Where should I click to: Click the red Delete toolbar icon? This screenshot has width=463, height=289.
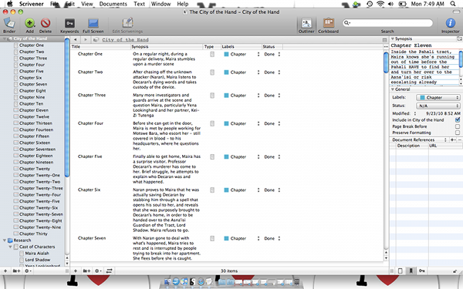pyautogui.click(x=46, y=23)
